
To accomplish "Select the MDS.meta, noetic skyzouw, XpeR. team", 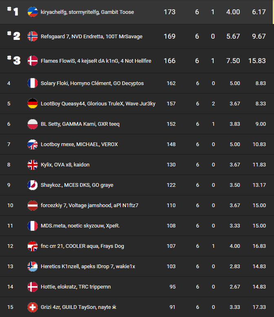I will coord(80,226).
